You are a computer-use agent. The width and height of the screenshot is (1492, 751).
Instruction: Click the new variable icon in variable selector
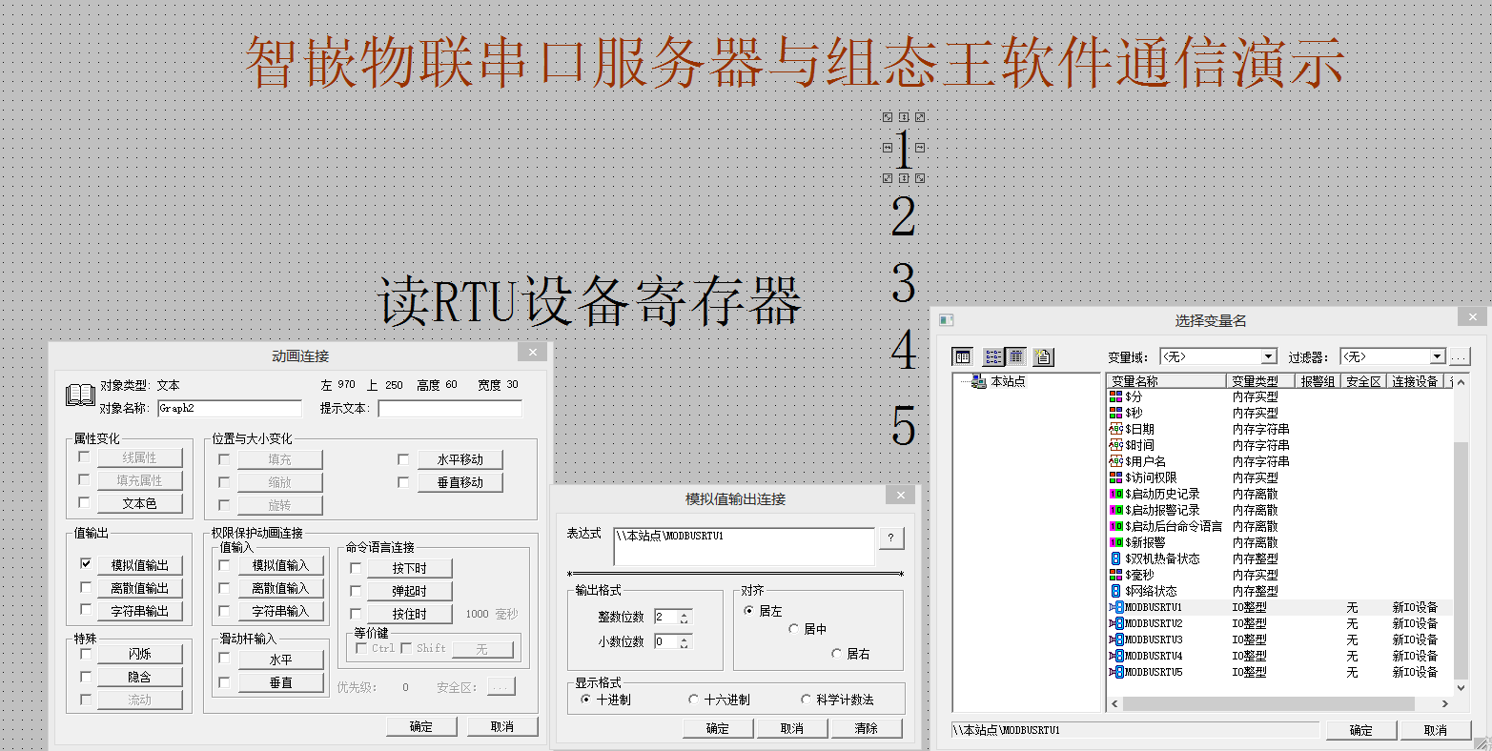coord(1043,355)
